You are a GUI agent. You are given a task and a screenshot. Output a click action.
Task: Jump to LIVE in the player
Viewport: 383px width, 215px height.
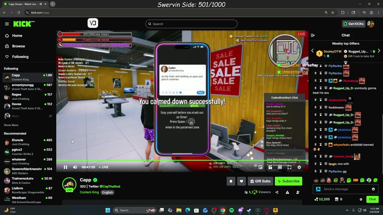point(104,167)
